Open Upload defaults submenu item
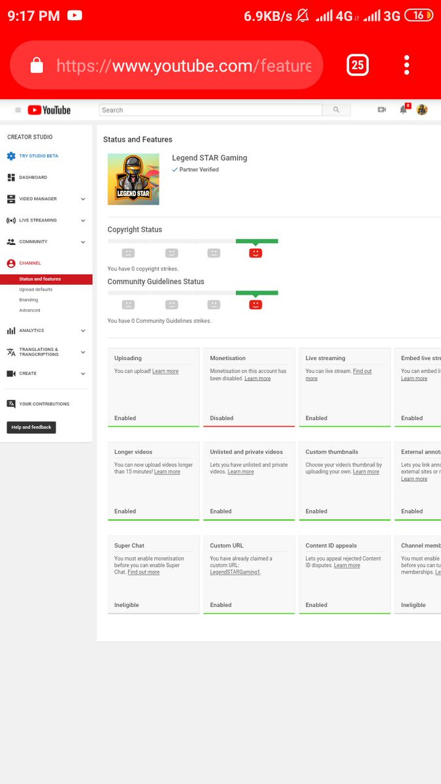The height and width of the screenshot is (784, 441). pyautogui.click(x=35, y=289)
